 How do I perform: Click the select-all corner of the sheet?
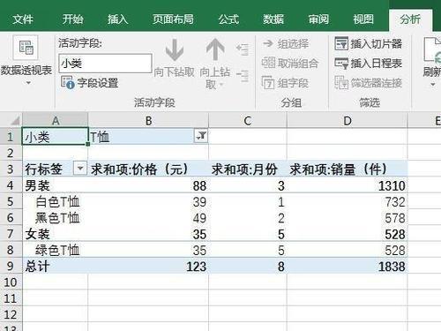point(11,120)
